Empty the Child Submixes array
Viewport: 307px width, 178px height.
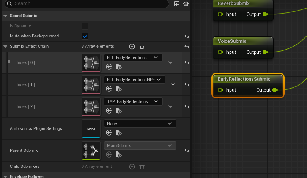pyautogui.click(x=142, y=167)
